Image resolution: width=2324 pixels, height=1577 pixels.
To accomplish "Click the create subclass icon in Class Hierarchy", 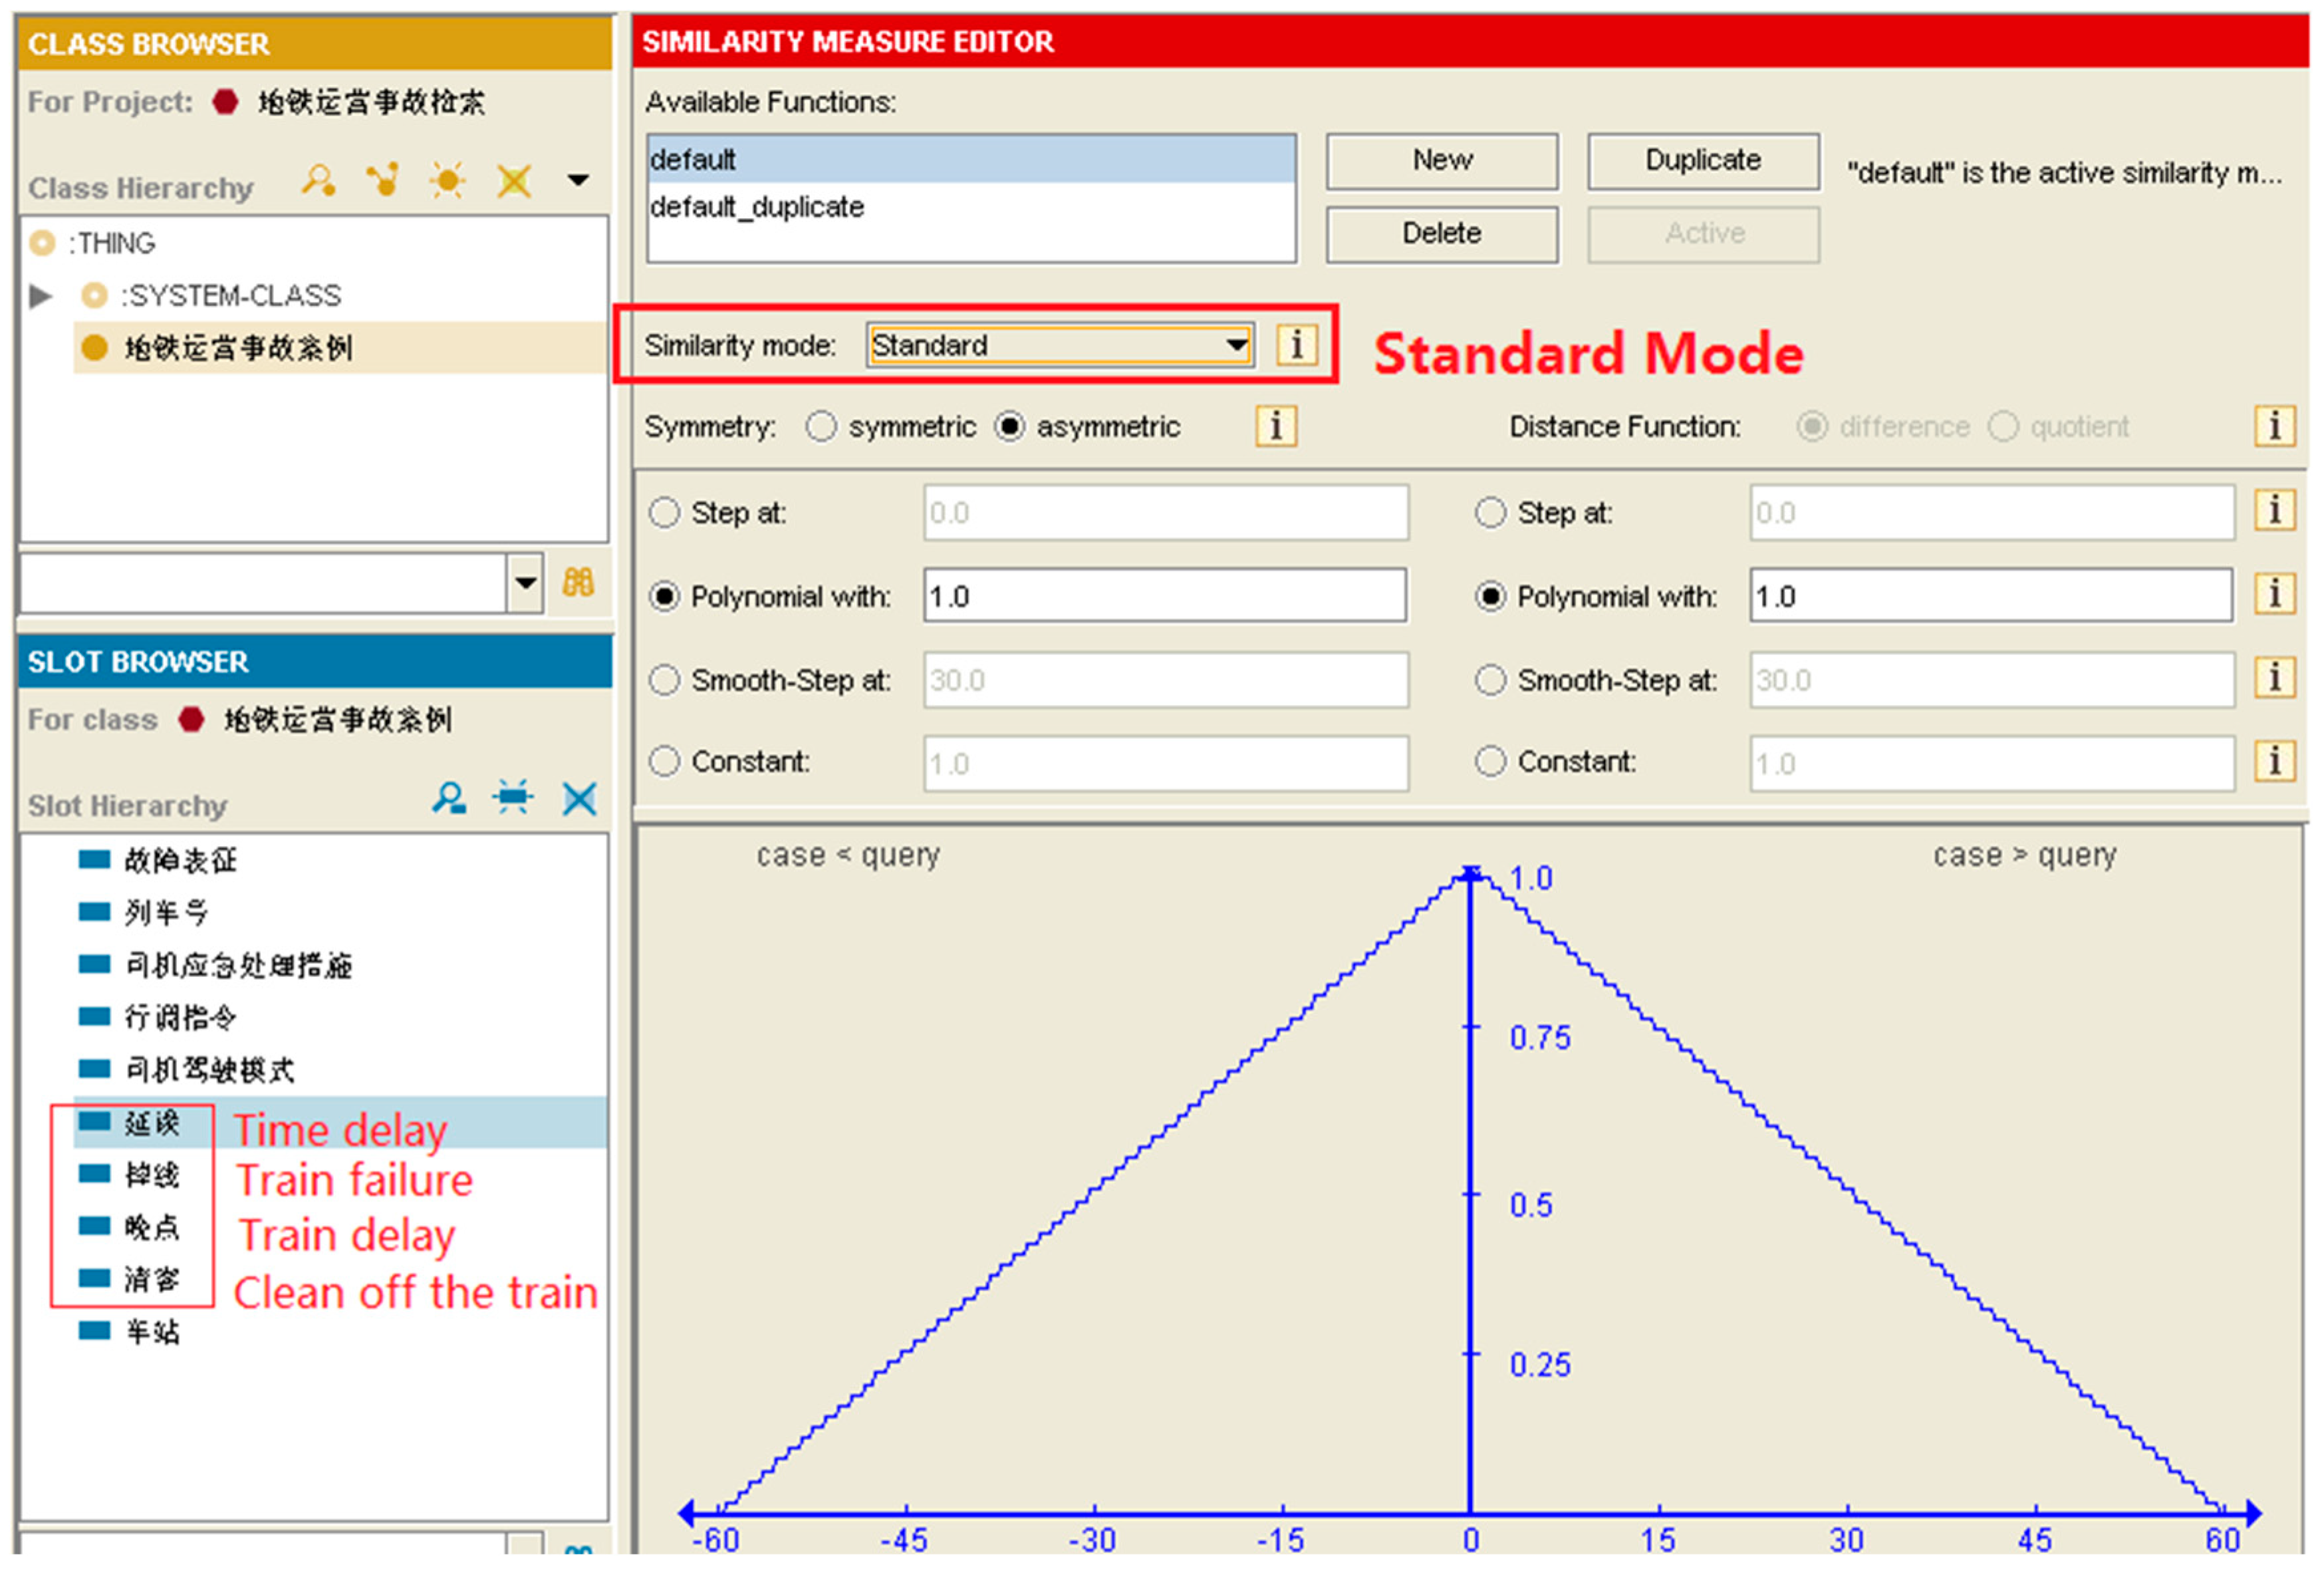I will click(382, 181).
